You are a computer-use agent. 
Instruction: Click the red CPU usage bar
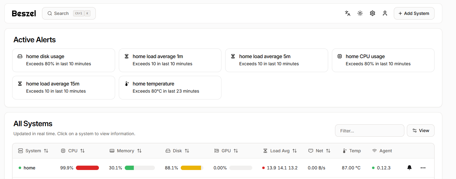coord(87,168)
